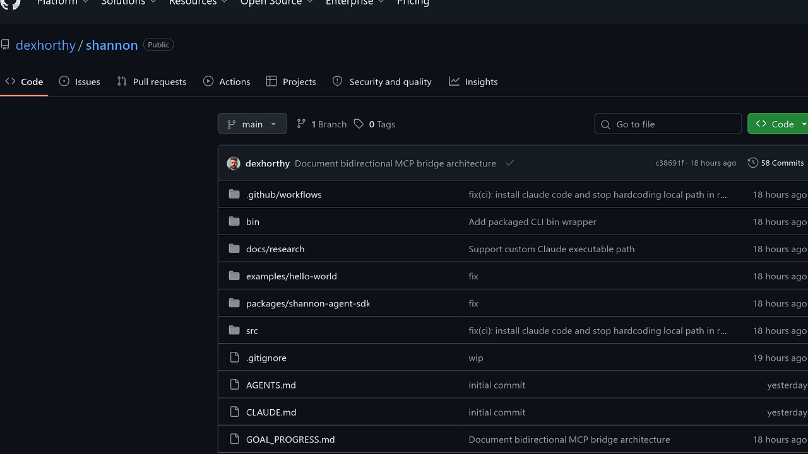Open the examples/hello-world folder link
The image size is (808, 454).
(292, 276)
